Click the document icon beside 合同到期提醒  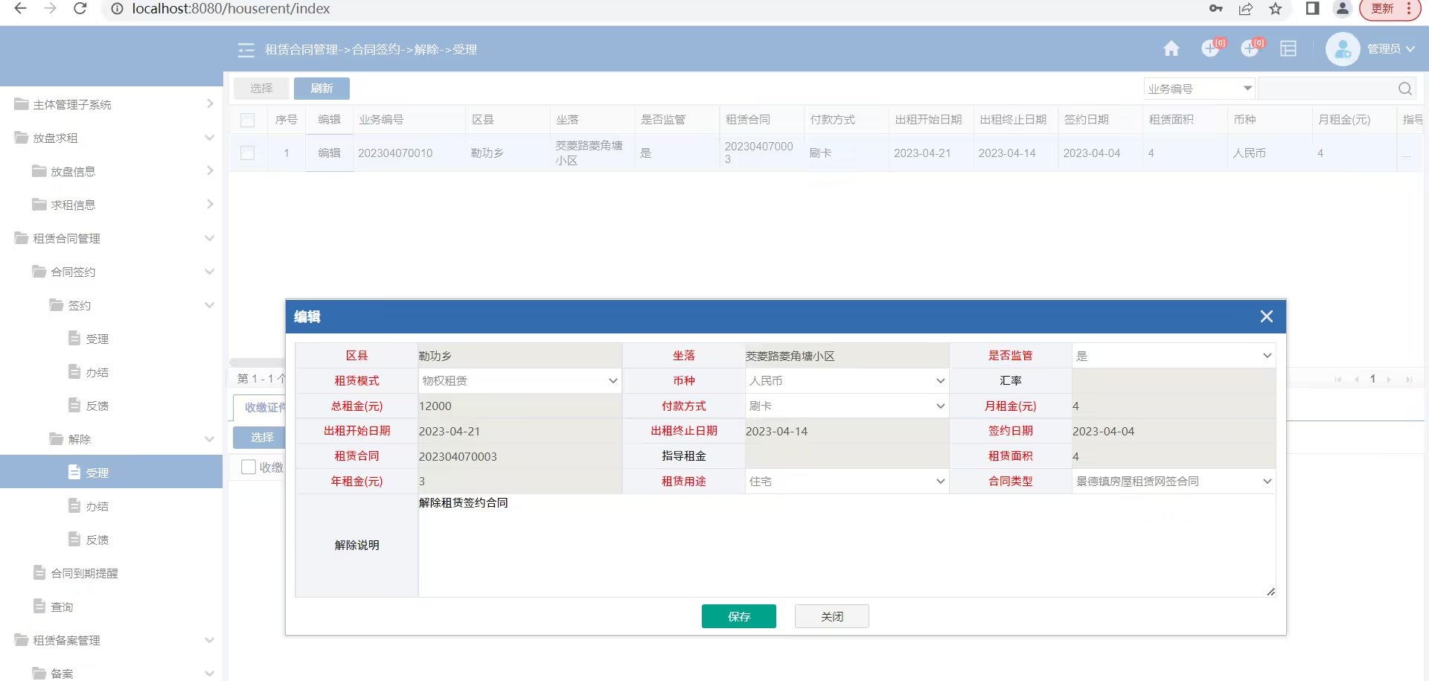(x=40, y=572)
